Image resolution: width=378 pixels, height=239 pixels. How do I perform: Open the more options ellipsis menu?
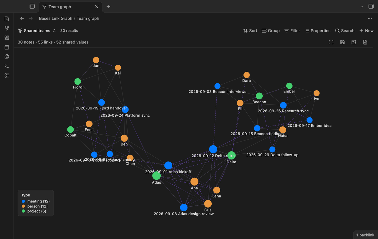370,18
